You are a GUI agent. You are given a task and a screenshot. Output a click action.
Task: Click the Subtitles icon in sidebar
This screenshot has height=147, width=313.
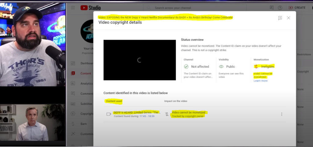(x=73, y=104)
